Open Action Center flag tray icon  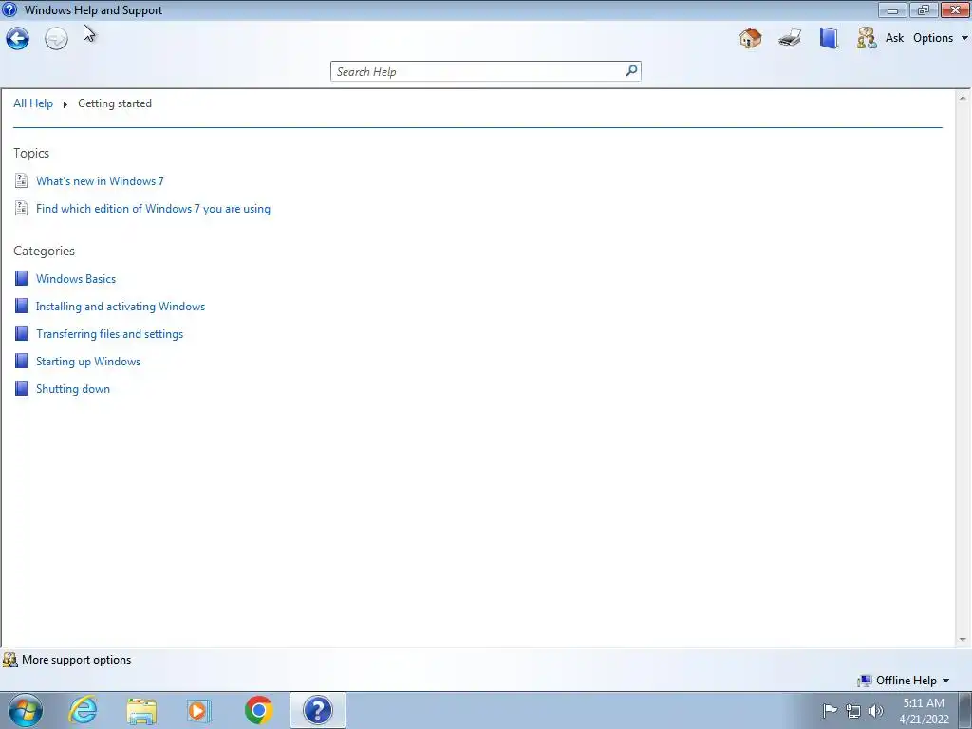pos(830,710)
